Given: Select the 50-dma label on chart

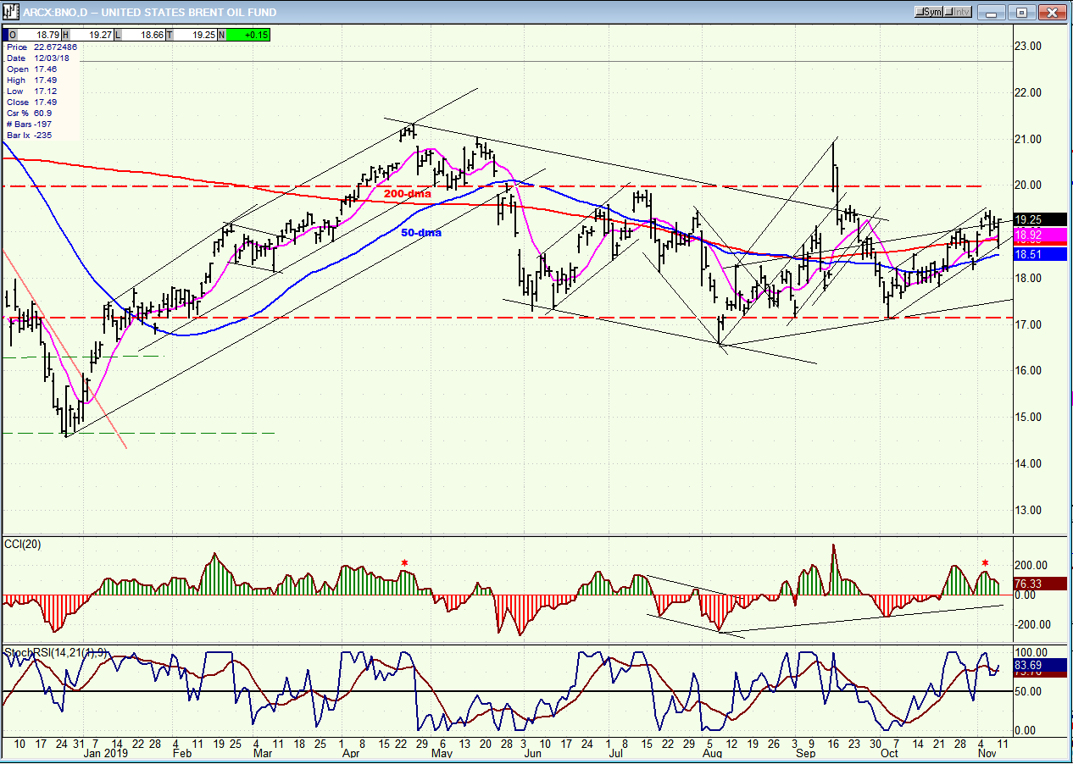Looking at the screenshot, I should pos(420,232).
